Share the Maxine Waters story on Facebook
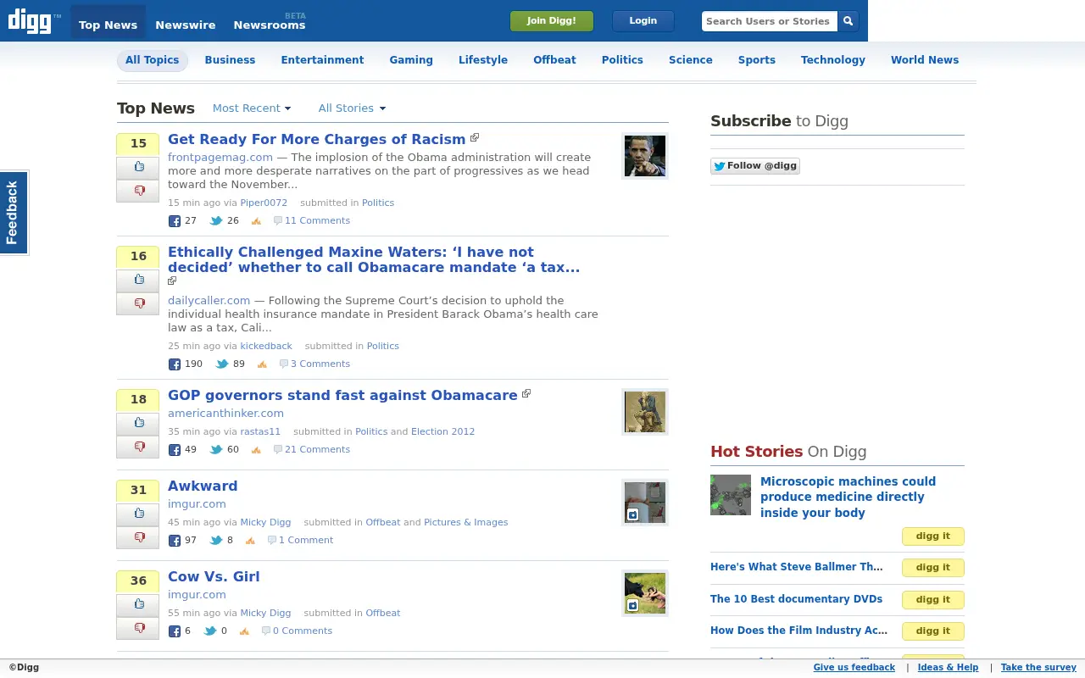Viewport: 1085px width, 678px height. point(175,364)
